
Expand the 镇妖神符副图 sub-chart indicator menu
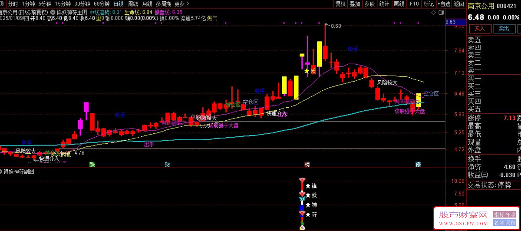click(2, 172)
